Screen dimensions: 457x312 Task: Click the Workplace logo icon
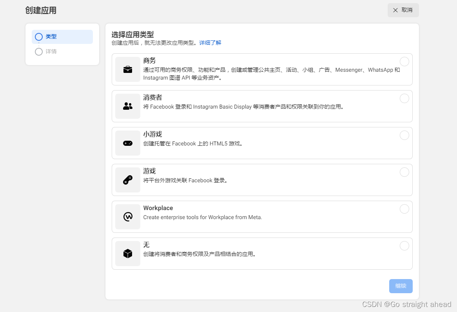coord(128,217)
